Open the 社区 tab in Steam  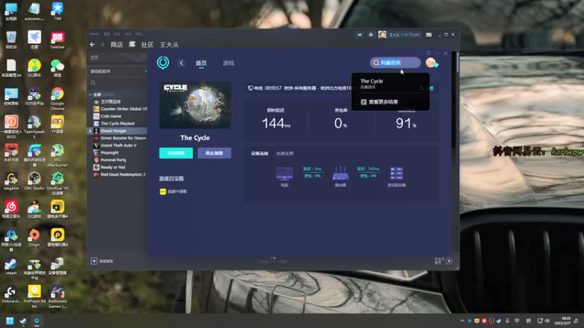coord(147,44)
